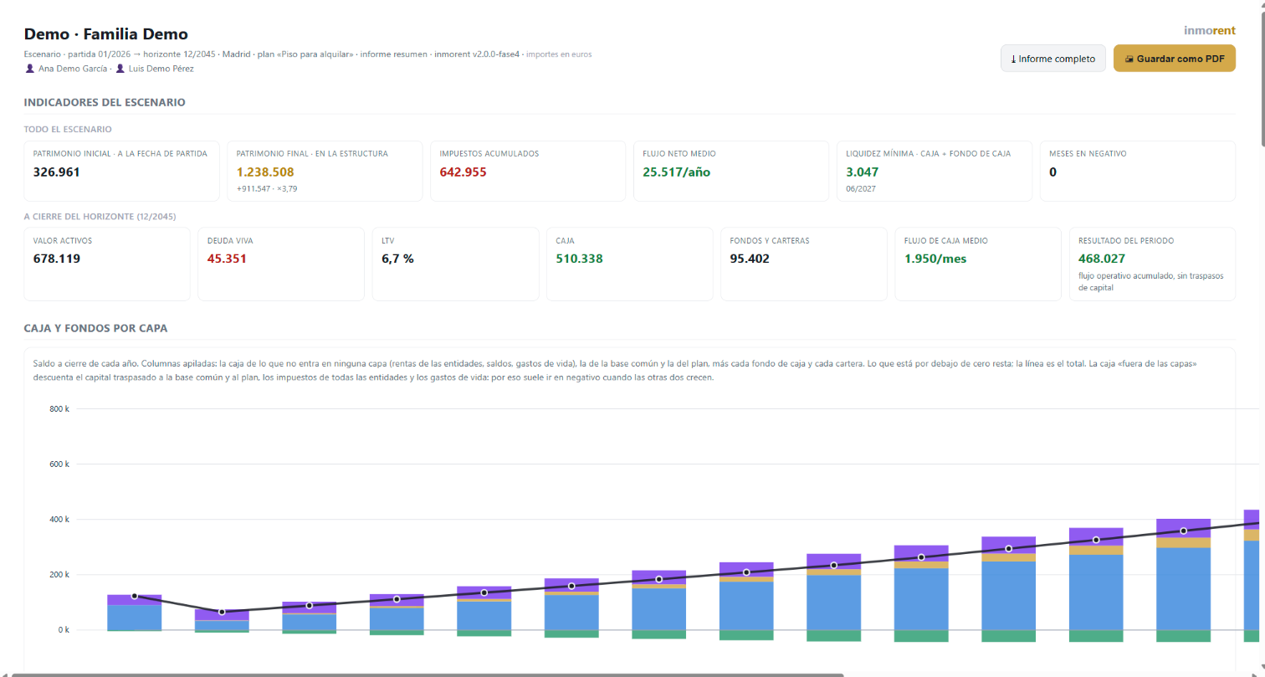Image resolution: width=1265 pixels, height=677 pixels.
Task: Click the Impuestos acumulados value "642.955"
Action: click(463, 172)
